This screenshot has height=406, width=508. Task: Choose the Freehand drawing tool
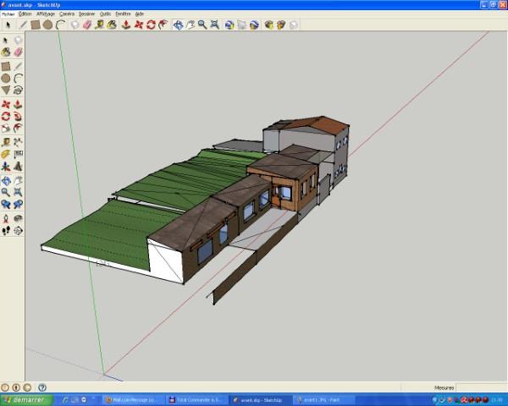click(18, 90)
